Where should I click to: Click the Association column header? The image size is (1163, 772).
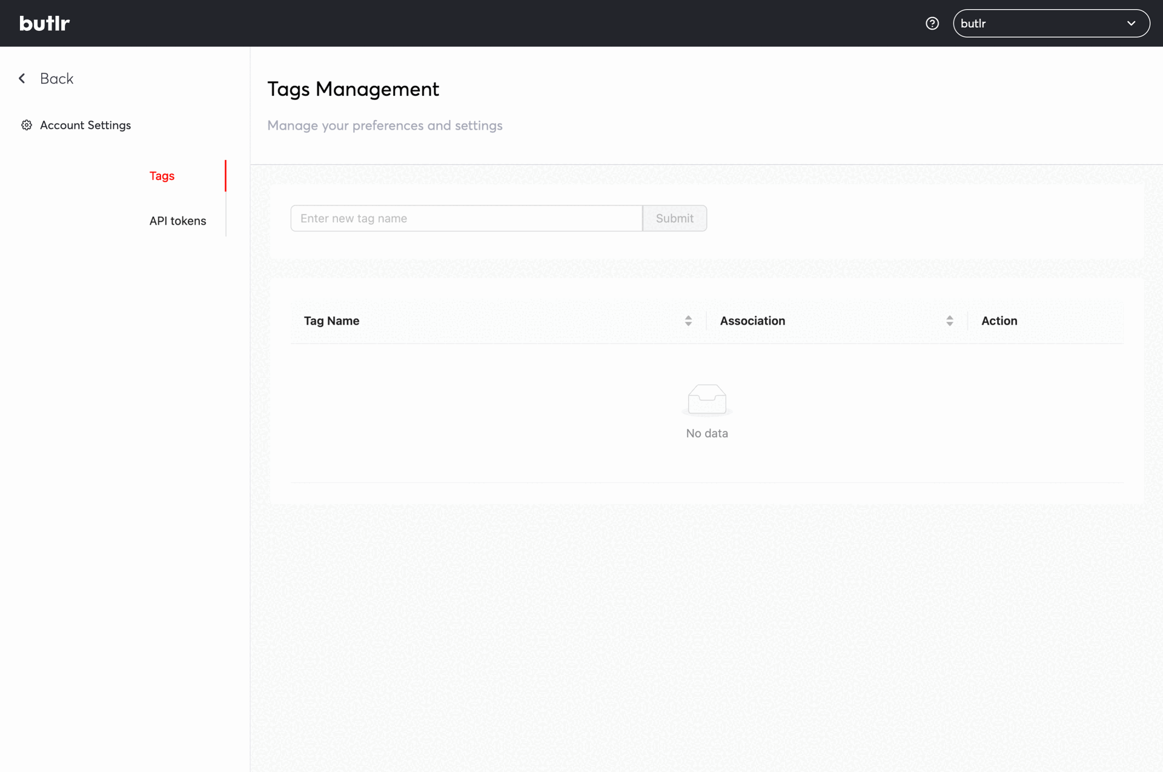[752, 321]
